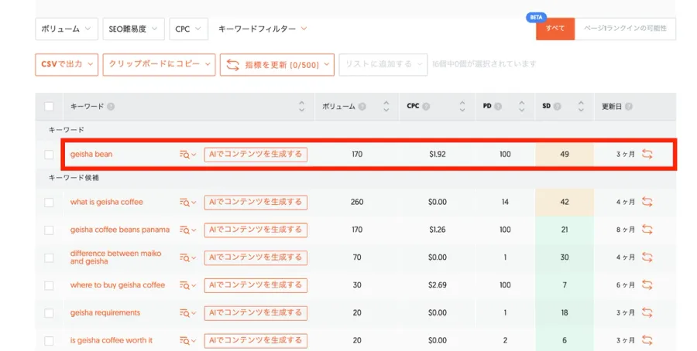Refresh metrics icon for what is geisha coffee

(647, 202)
